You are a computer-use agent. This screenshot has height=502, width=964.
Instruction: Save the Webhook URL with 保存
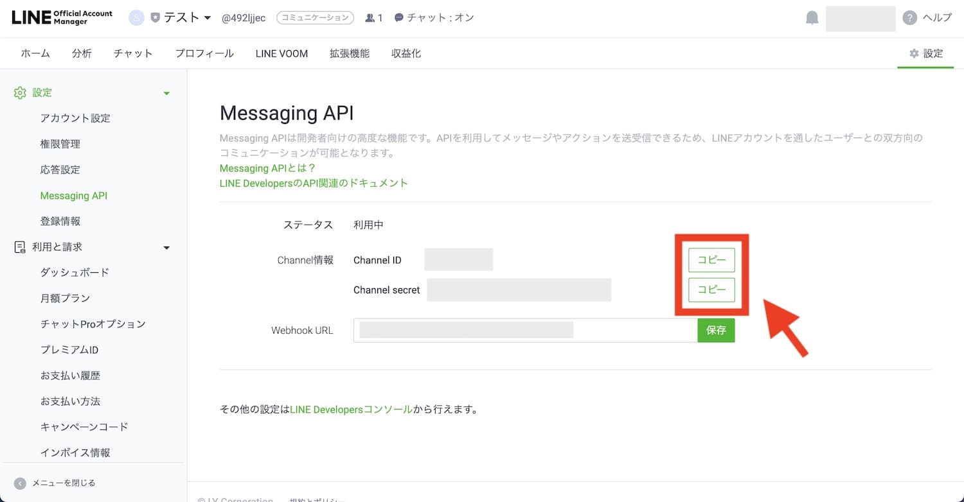click(716, 330)
